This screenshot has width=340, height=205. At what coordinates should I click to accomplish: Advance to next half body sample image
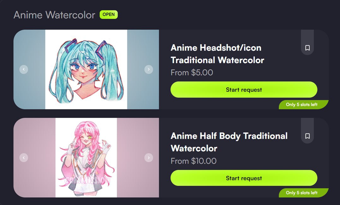pos(149,158)
